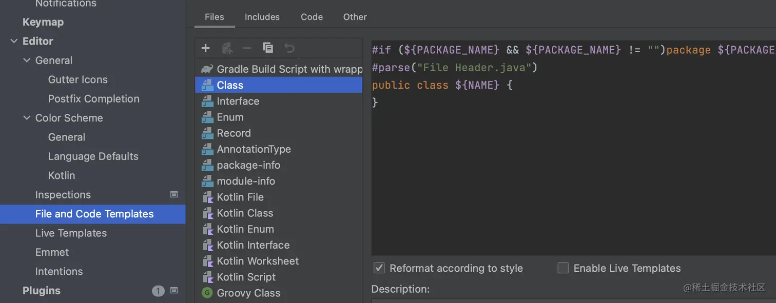Click the Plugins update count badge
Viewport: 776px width, 303px height.
158,291
